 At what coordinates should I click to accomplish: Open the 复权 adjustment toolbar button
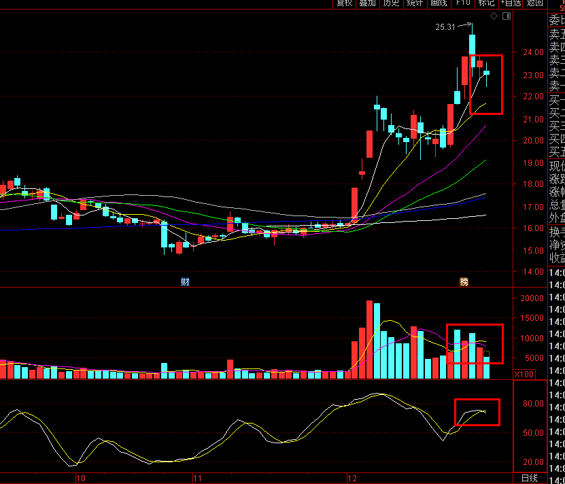point(344,3)
